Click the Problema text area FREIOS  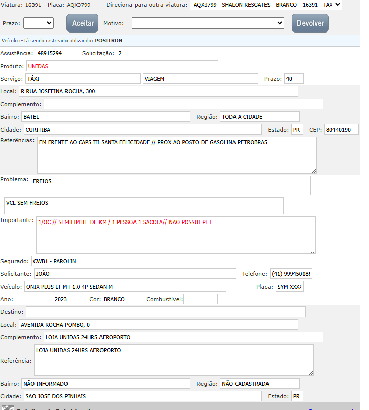coord(171,185)
